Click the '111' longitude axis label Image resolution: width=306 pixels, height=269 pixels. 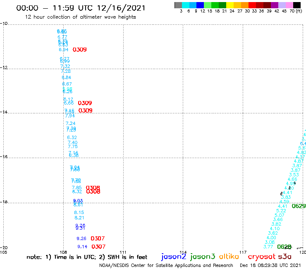click(x=123, y=252)
